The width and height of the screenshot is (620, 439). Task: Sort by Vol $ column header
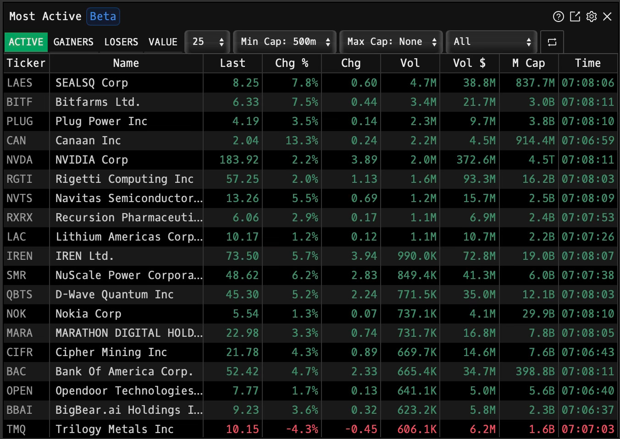point(469,63)
